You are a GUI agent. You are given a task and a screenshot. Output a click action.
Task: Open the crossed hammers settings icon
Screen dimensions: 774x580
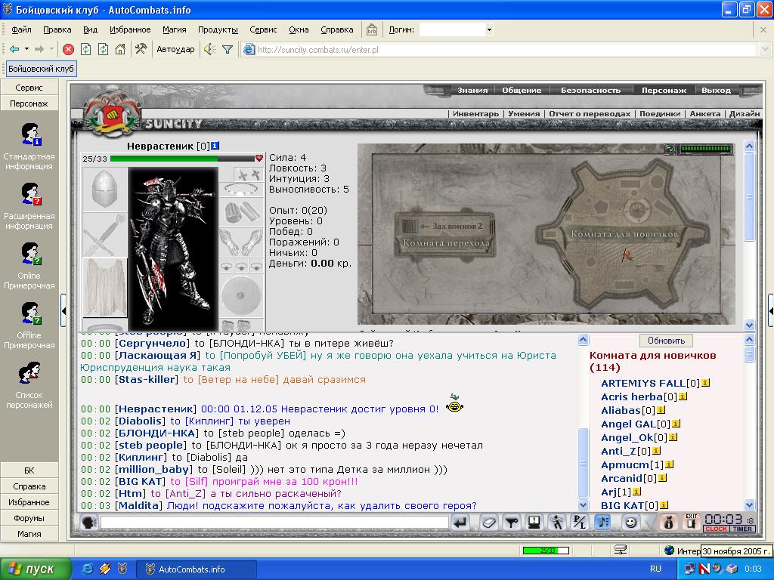coord(141,49)
